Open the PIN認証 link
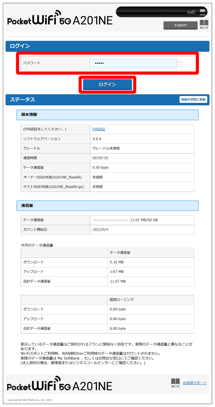The width and height of the screenshot is (215, 407). pos(99,129)
